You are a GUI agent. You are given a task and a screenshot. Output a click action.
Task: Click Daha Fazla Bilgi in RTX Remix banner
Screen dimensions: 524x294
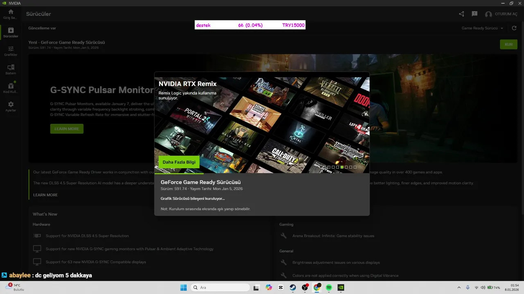tap(179, 162)
